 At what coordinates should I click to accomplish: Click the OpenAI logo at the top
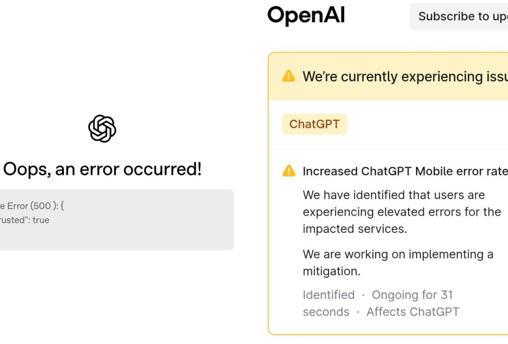pyautogui.click(x=306, y=16)
